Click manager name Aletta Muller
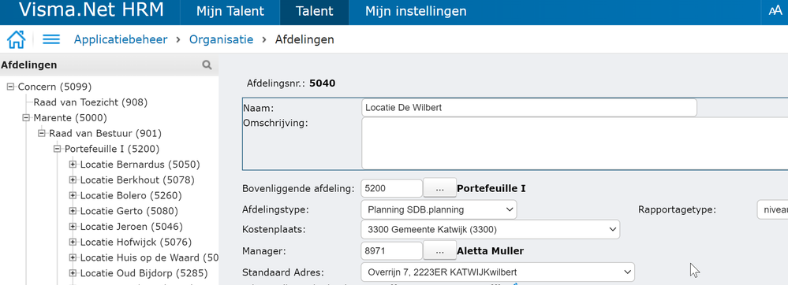Screen dimensions: 788x285 [x=490, y=251]
